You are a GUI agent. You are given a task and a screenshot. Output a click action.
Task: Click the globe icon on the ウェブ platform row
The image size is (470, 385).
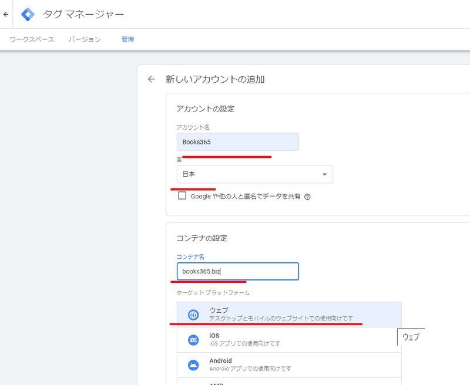coord(192,314)
